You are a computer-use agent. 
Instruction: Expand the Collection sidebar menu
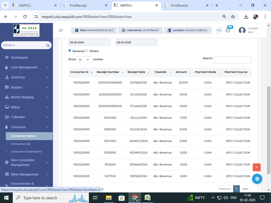(x=26, y=117)
